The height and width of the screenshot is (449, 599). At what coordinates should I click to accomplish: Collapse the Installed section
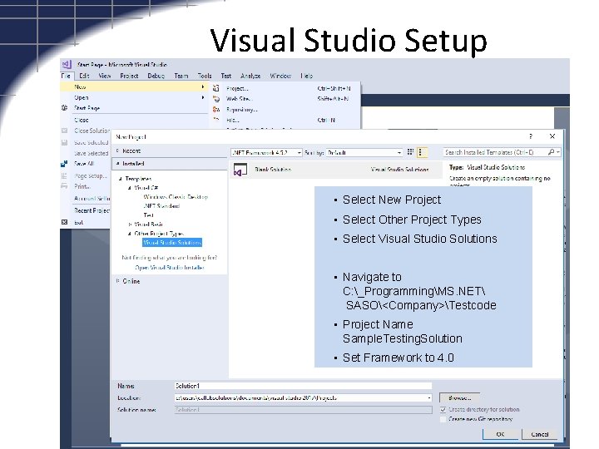pos(117,164)
